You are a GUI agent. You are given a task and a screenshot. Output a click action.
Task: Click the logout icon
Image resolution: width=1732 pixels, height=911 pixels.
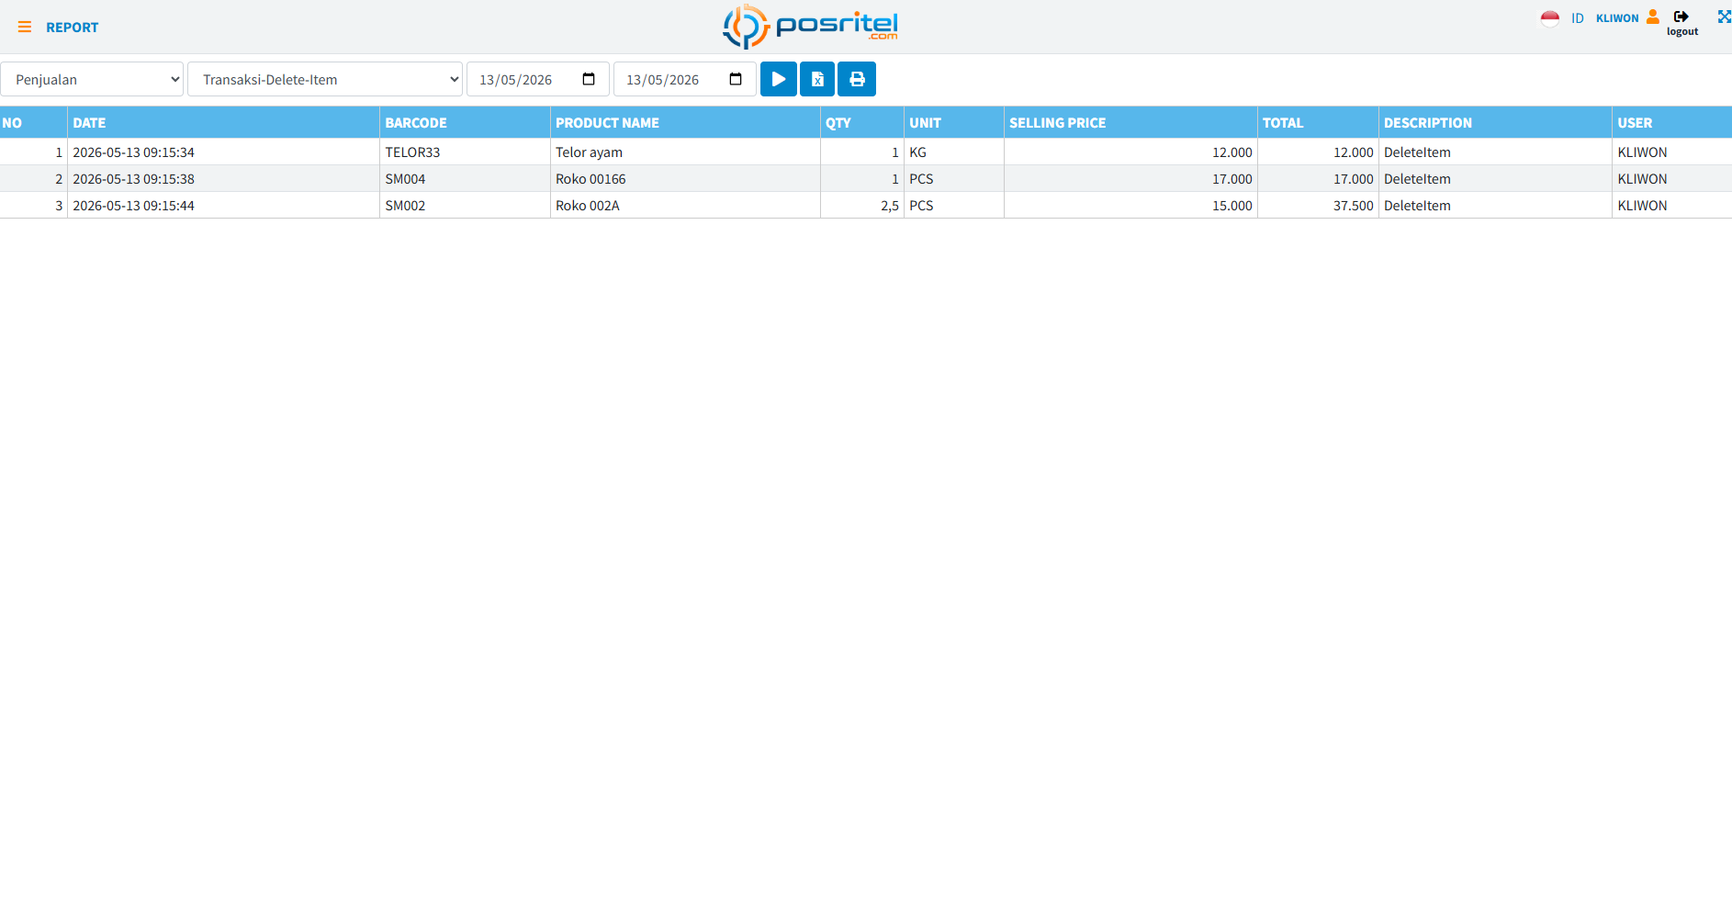(x=1681, y=17)
